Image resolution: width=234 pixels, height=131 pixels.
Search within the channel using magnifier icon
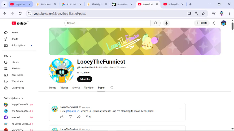[112, 88]
